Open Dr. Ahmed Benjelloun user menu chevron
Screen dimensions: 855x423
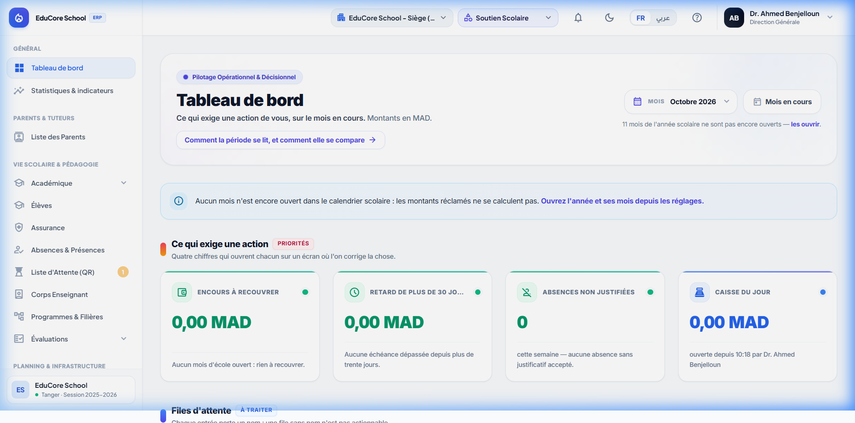[x=830, y=17]
